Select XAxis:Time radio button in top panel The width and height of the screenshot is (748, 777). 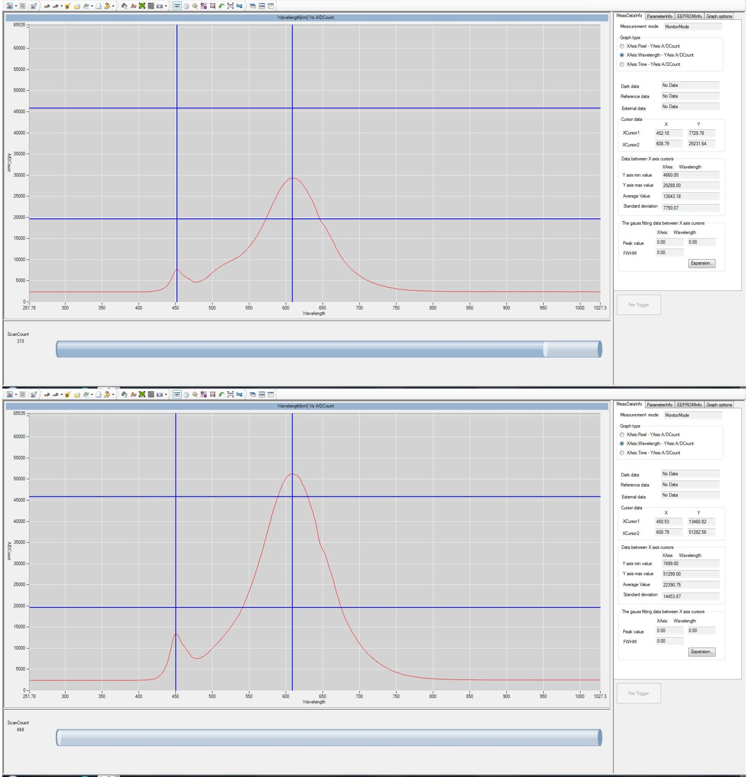click(621, 64)
